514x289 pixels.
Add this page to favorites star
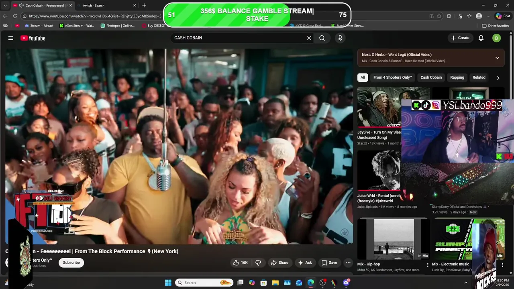click(x=439, y=16)
